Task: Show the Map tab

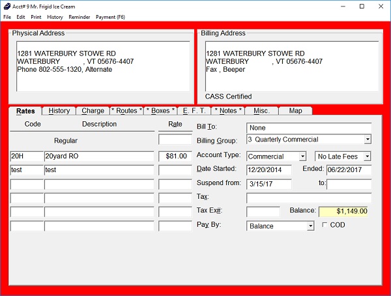Action: click(x=295, y=111)
